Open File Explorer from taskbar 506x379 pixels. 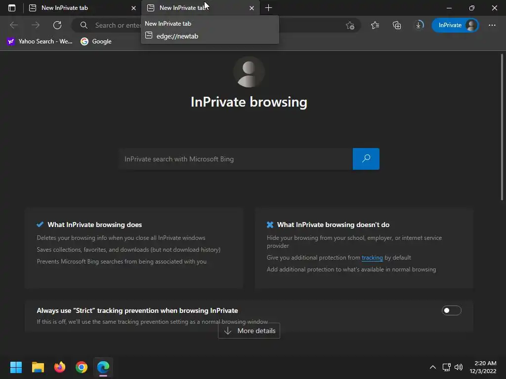point(38,367)
